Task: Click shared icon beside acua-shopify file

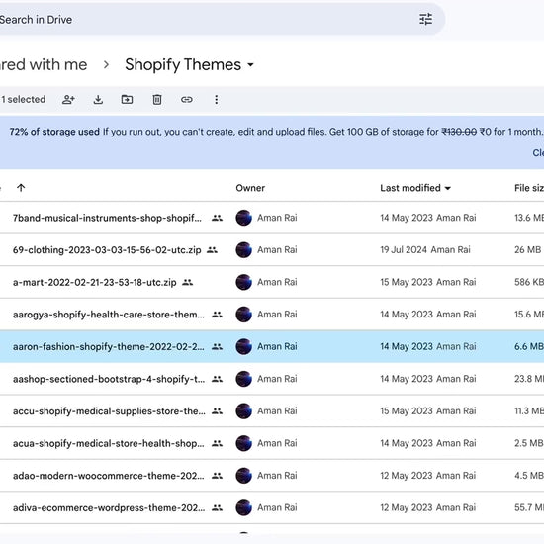Action: pyautogui.click(x=218, y=443)
